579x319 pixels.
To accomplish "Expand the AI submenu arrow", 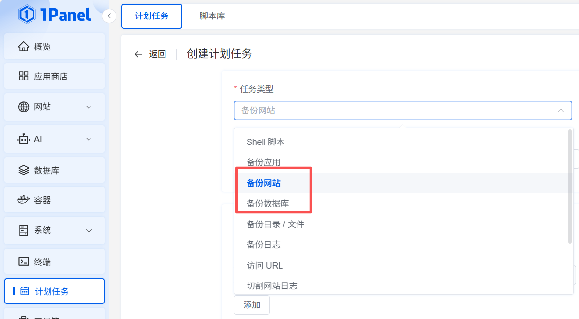I will click(x=89, y=139).
